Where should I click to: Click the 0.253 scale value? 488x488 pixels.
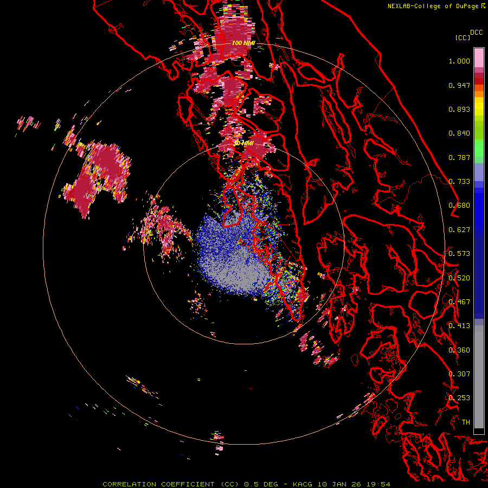459,398
